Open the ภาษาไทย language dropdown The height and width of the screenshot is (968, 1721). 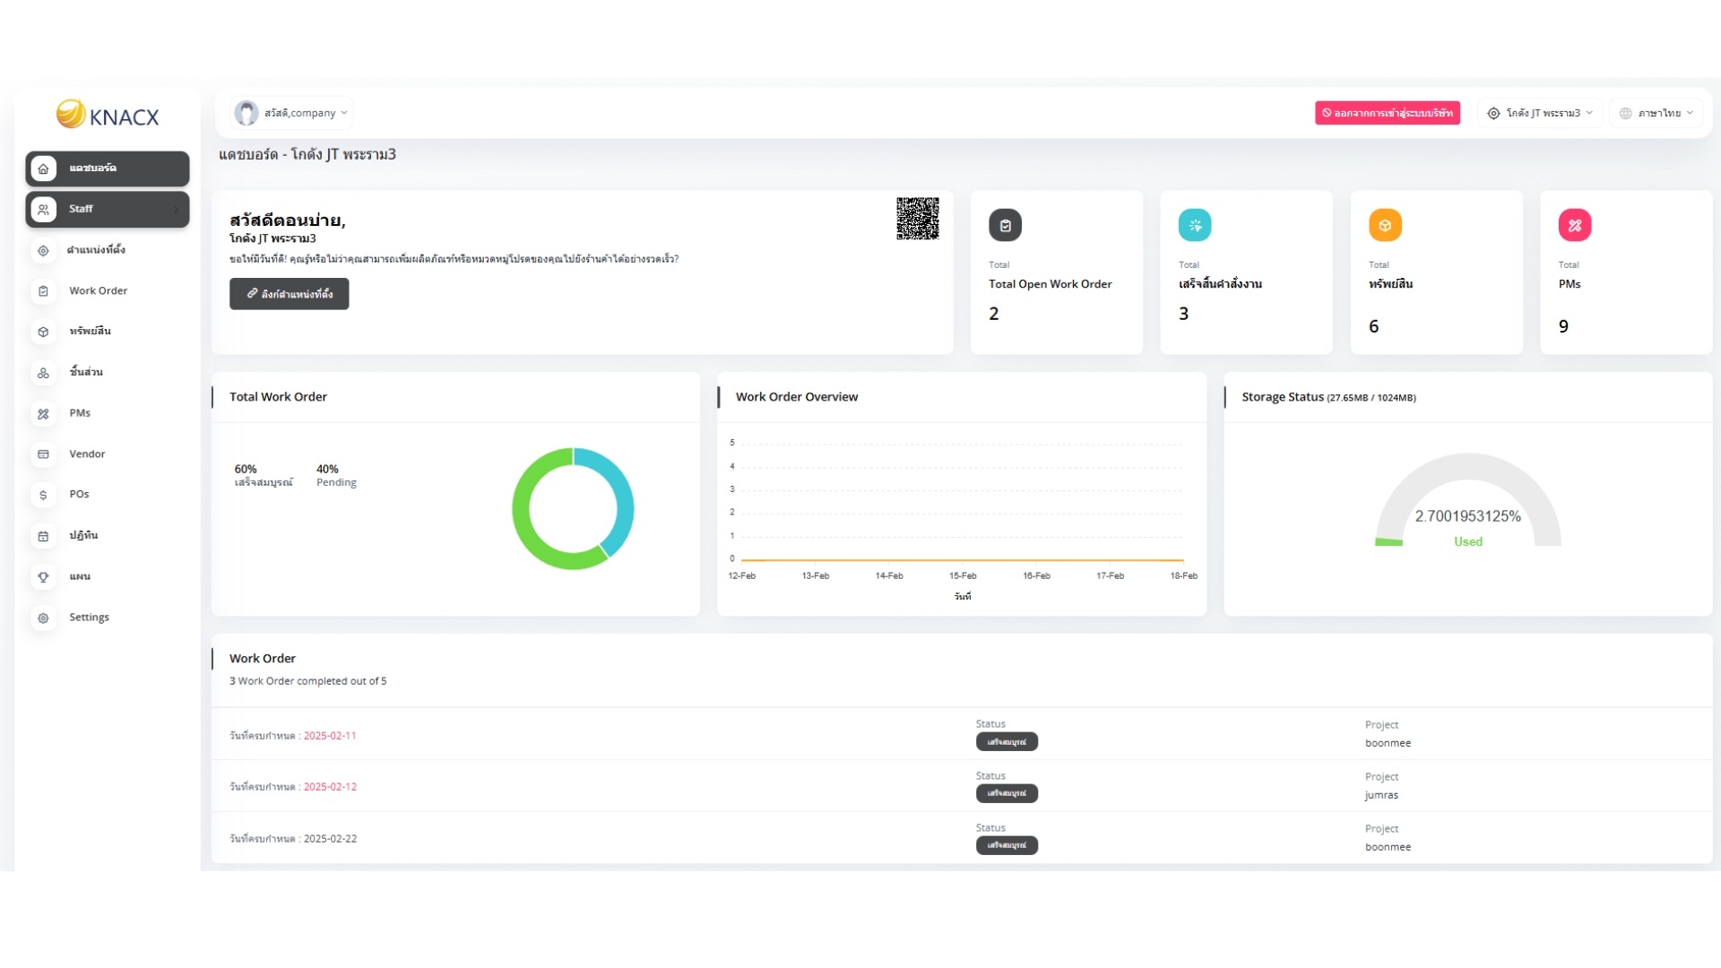pyautogui.click(x=1656, y=113)
